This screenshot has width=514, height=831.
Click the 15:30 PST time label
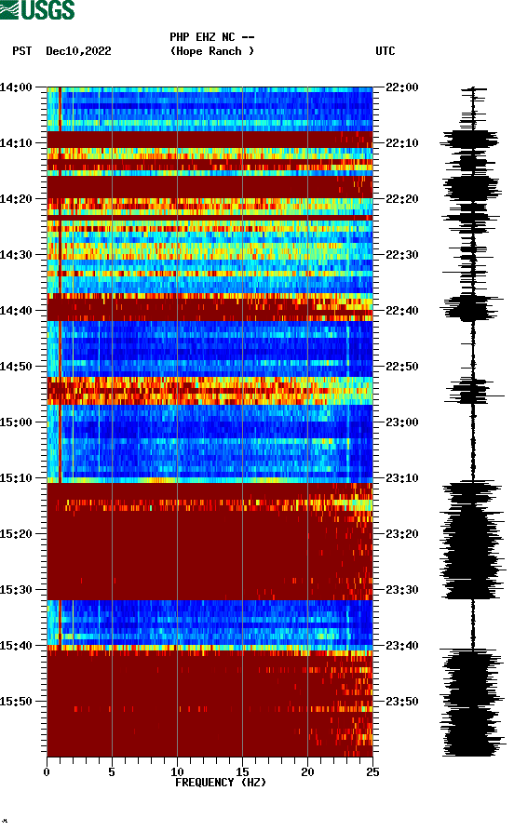[16, 590]
